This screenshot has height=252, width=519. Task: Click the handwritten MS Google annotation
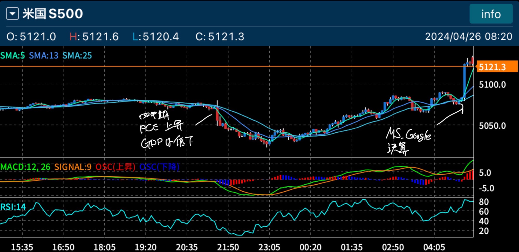[408, 135]
